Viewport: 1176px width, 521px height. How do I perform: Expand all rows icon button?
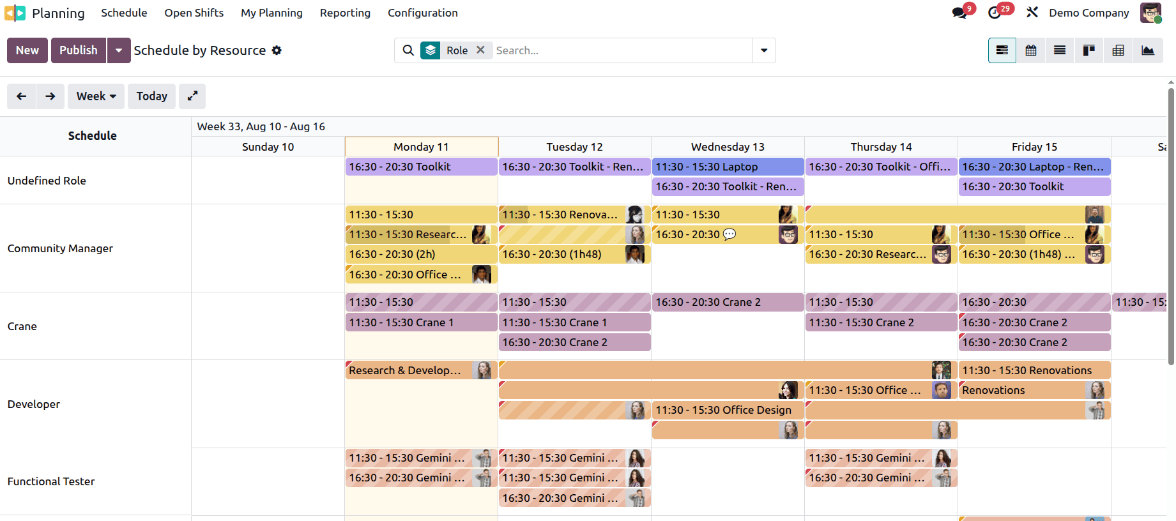(192, 96)
